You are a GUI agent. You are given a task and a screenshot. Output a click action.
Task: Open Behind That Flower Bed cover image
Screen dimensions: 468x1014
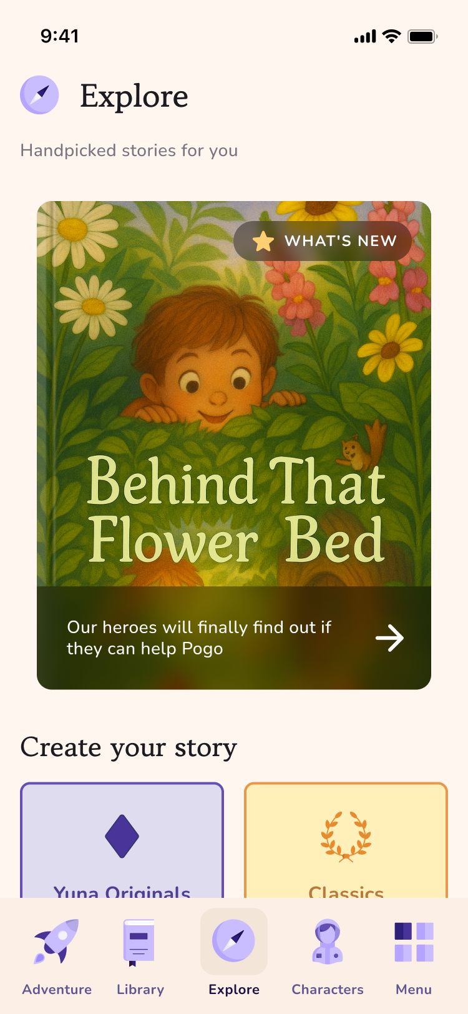[x=234, y=393]
